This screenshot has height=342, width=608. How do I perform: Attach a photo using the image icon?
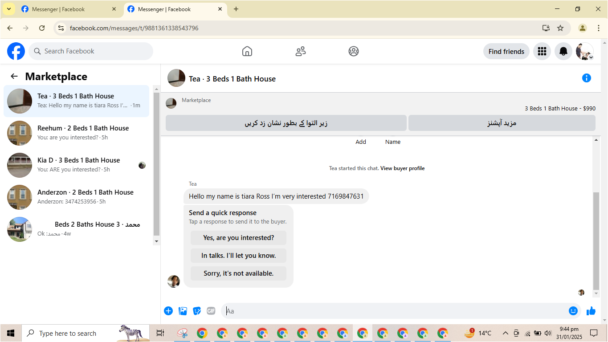[x=183, y=311]
